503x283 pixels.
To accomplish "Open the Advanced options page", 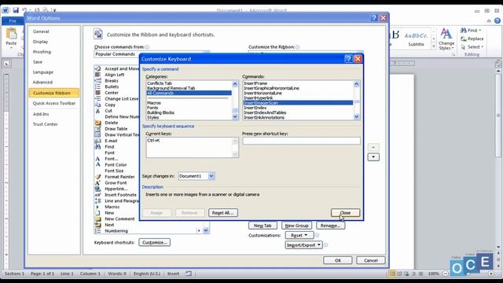I will 42,83.
